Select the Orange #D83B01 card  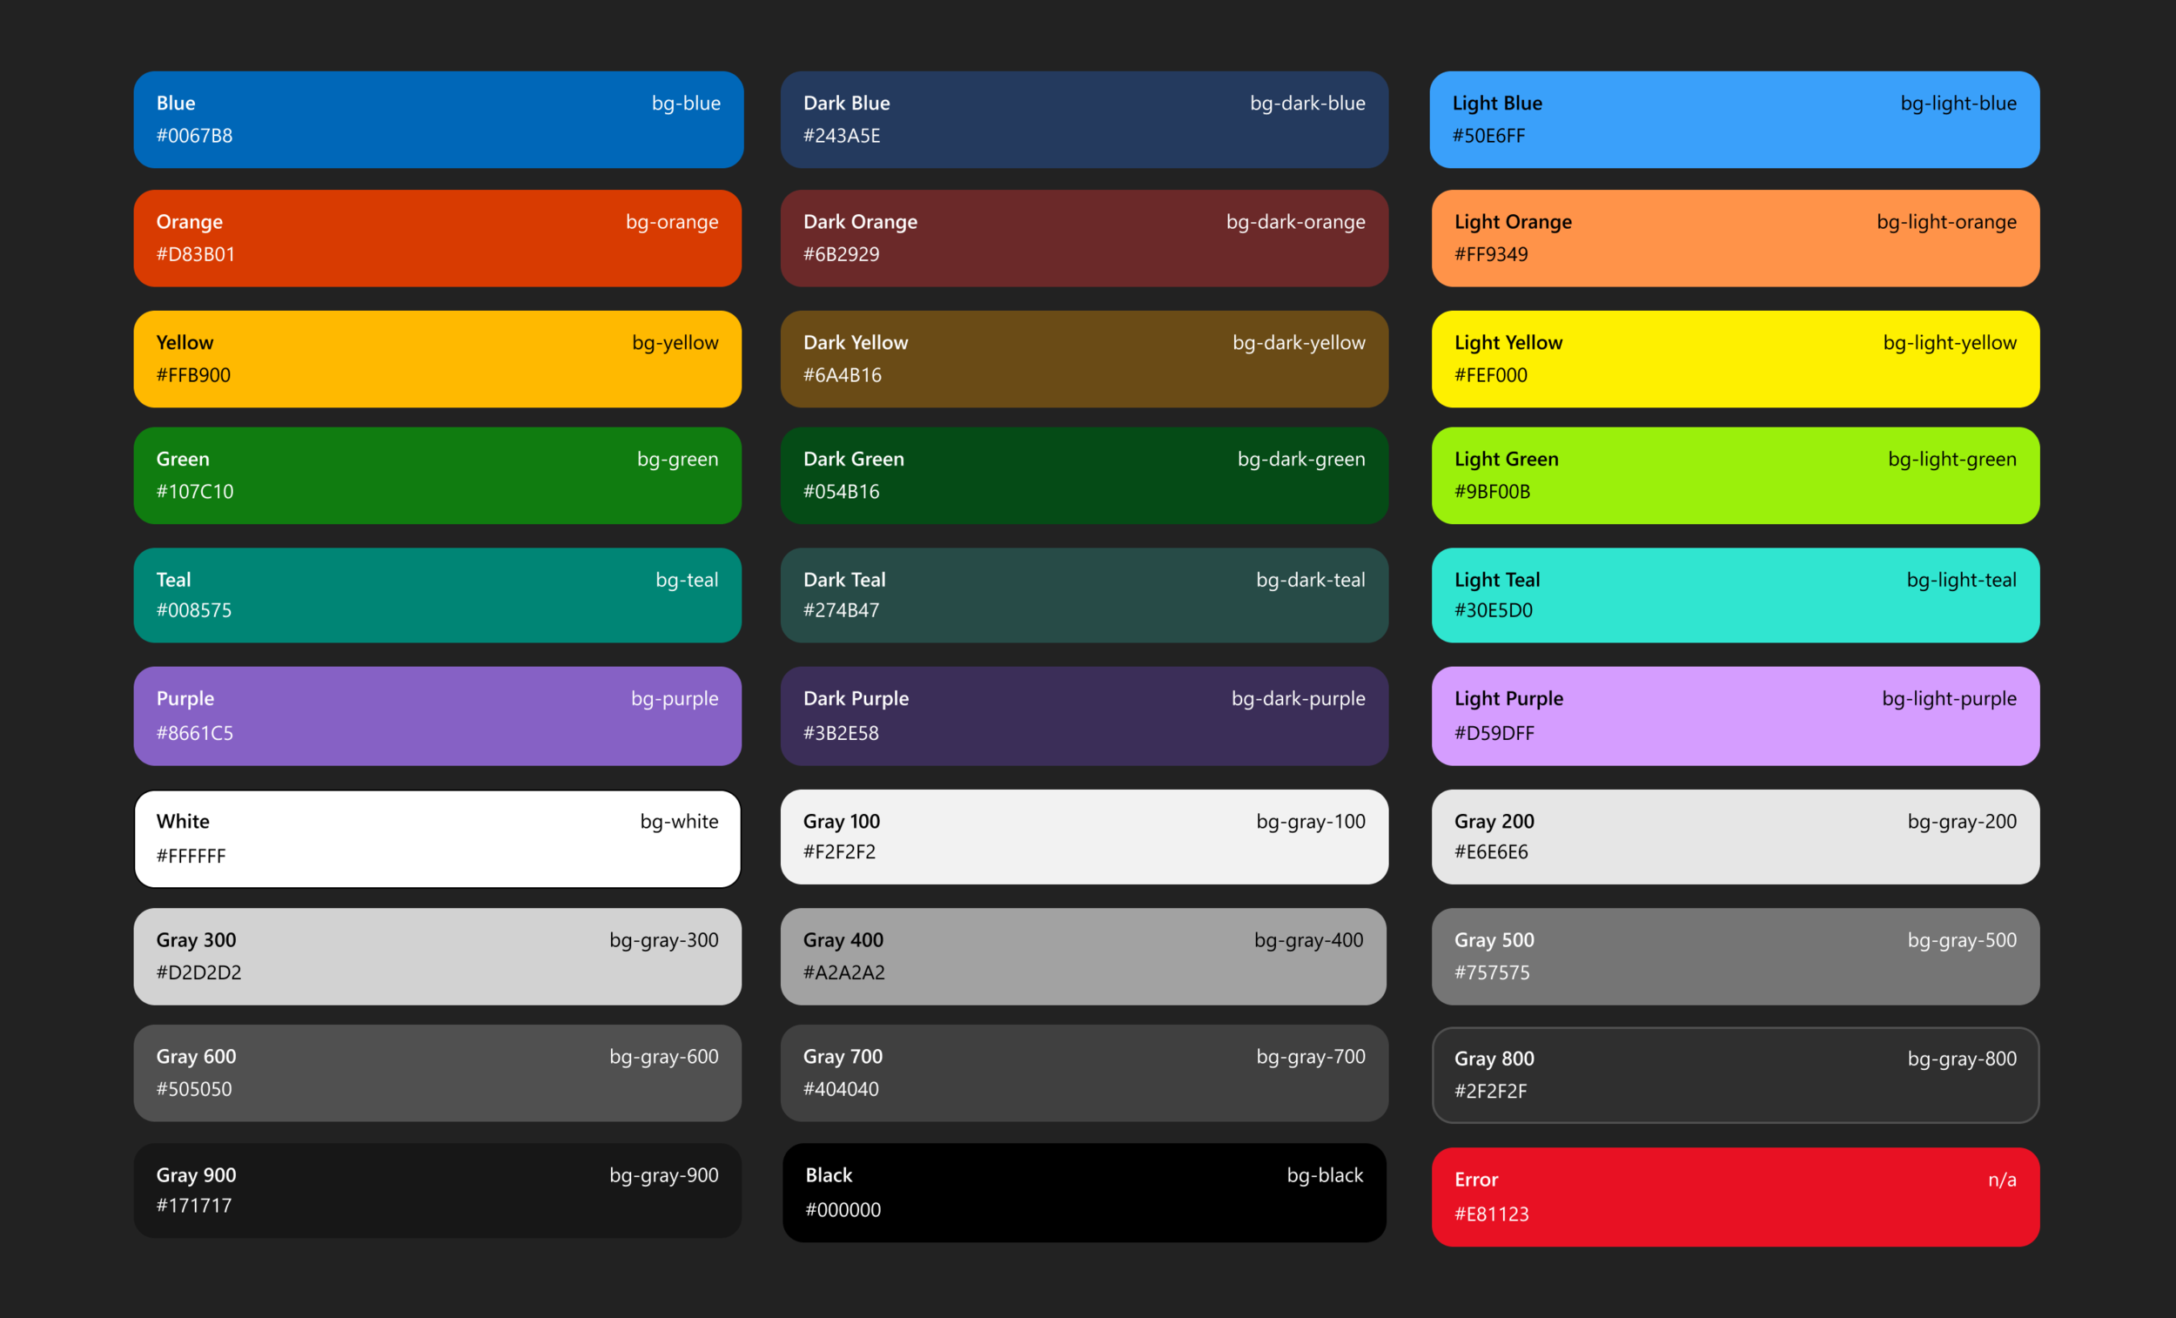(x=437, y=238)
